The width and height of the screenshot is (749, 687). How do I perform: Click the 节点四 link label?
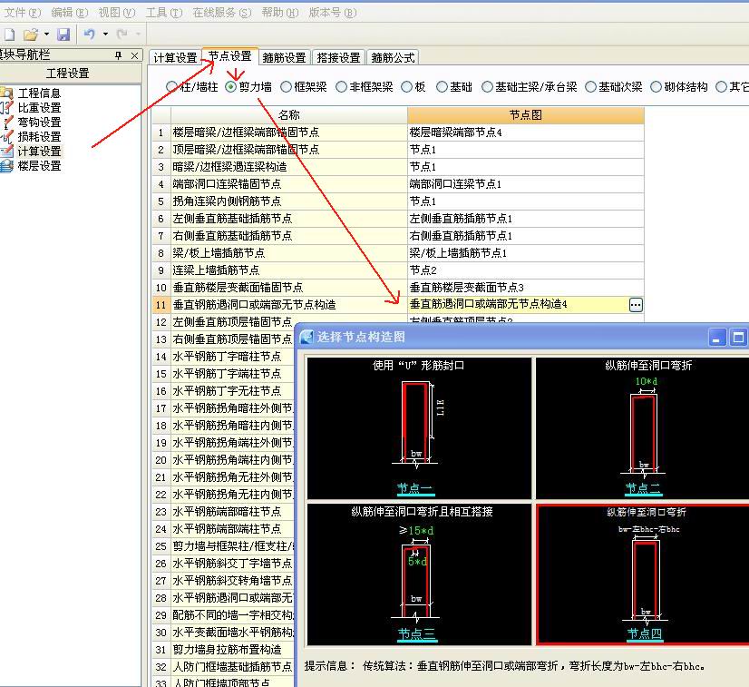coord(645,634)
